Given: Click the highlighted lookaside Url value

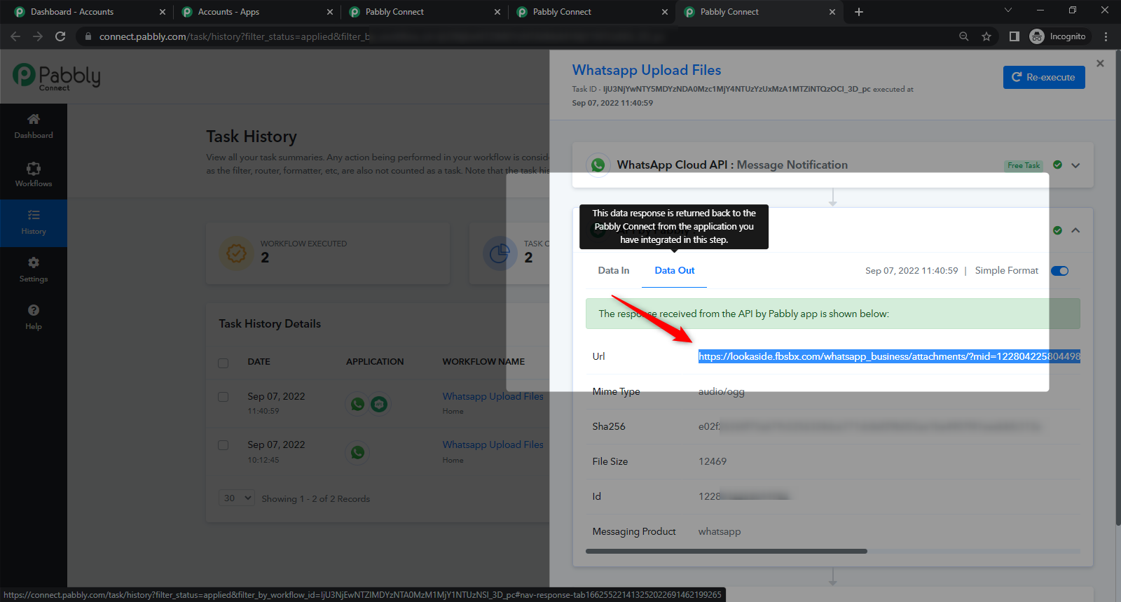Looking at the screenshot, I should [x=889, y=356].
